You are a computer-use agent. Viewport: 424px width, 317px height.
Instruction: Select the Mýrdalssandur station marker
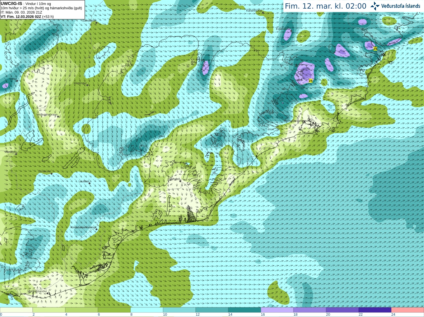pos(48,293)
